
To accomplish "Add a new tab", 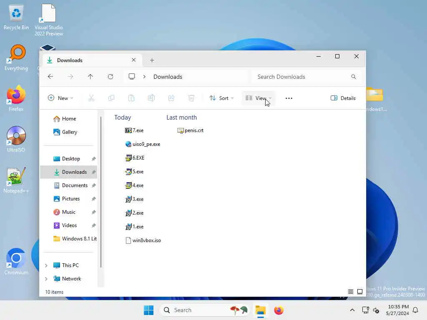I will pyautogui.click(x=152, y=60).
